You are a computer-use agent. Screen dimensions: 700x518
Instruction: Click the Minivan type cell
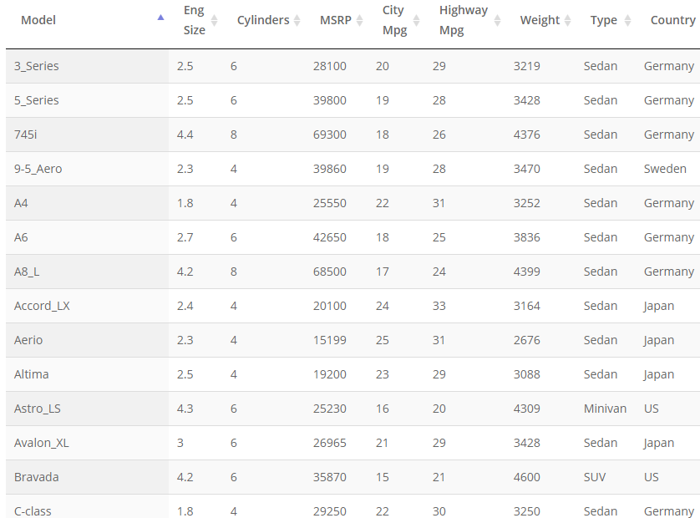pos(605,409)
